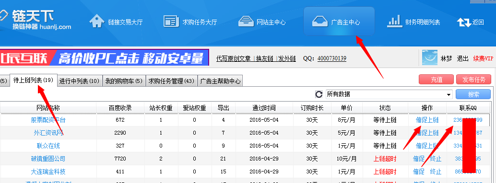Click 百度收录 value 672
The image size is (496, 183).
pyautogui.click(x=120, y=120)
